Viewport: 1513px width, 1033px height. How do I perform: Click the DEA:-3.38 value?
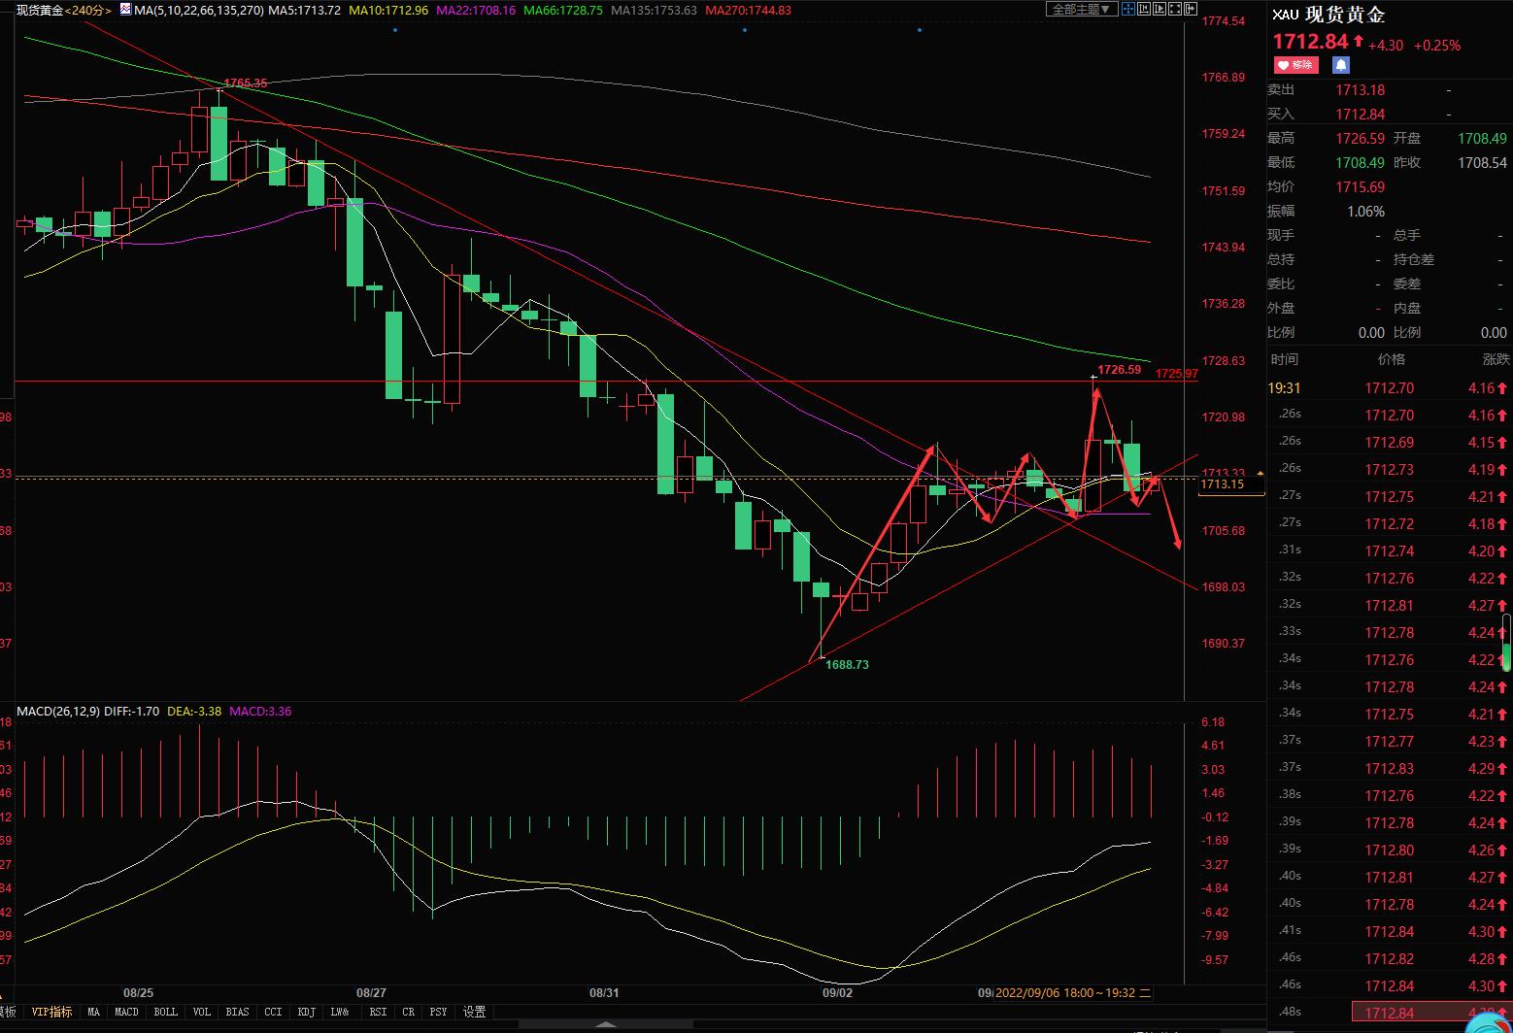[x=194, y=711]
